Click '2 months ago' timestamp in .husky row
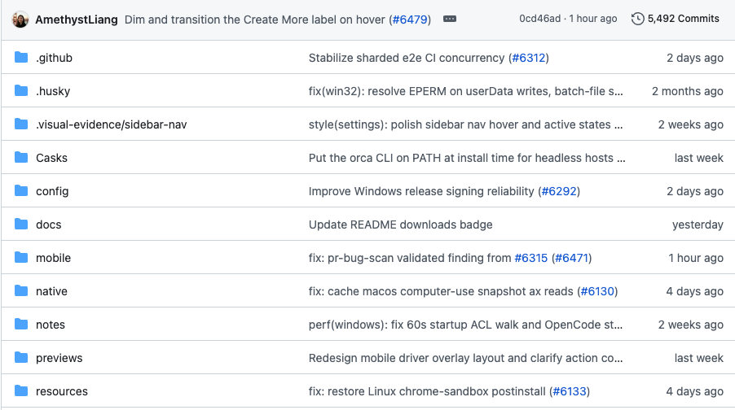Screen dimensions: 735x410 pos(687,91)
